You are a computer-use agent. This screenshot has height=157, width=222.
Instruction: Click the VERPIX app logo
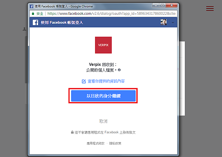coord(103,45)
